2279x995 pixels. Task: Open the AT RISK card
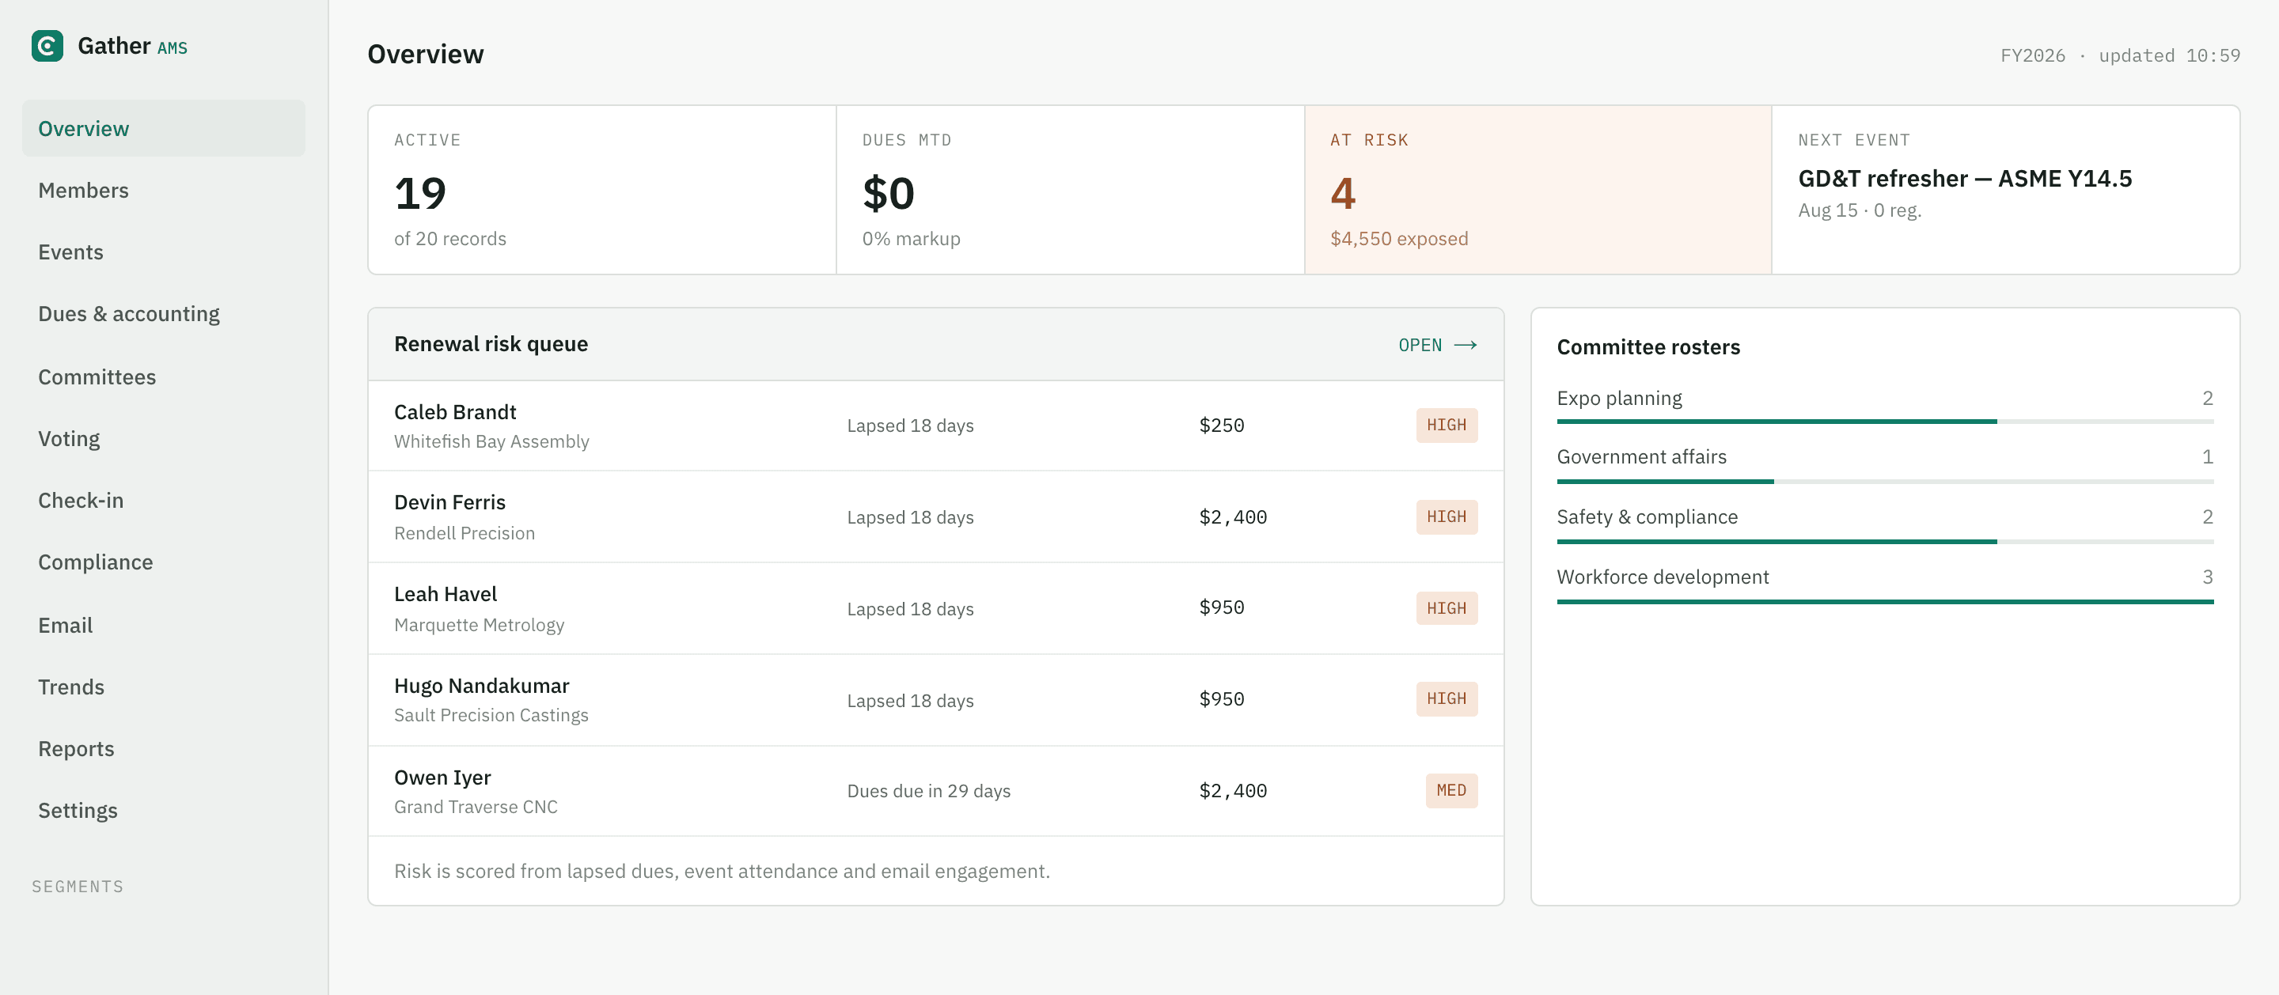point(1538,190)
